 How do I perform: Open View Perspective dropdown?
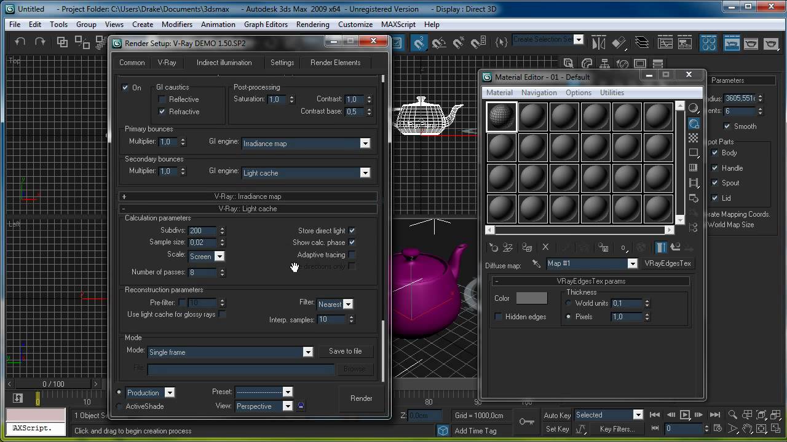(x=264, y=406)
